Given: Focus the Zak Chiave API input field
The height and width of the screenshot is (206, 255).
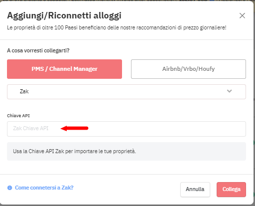Looking at the screenshot, I should tap(127, 129).
